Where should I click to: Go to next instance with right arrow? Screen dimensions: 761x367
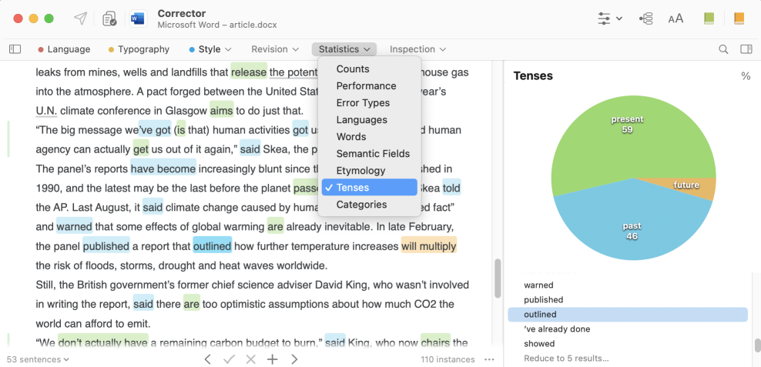point(294,359)
